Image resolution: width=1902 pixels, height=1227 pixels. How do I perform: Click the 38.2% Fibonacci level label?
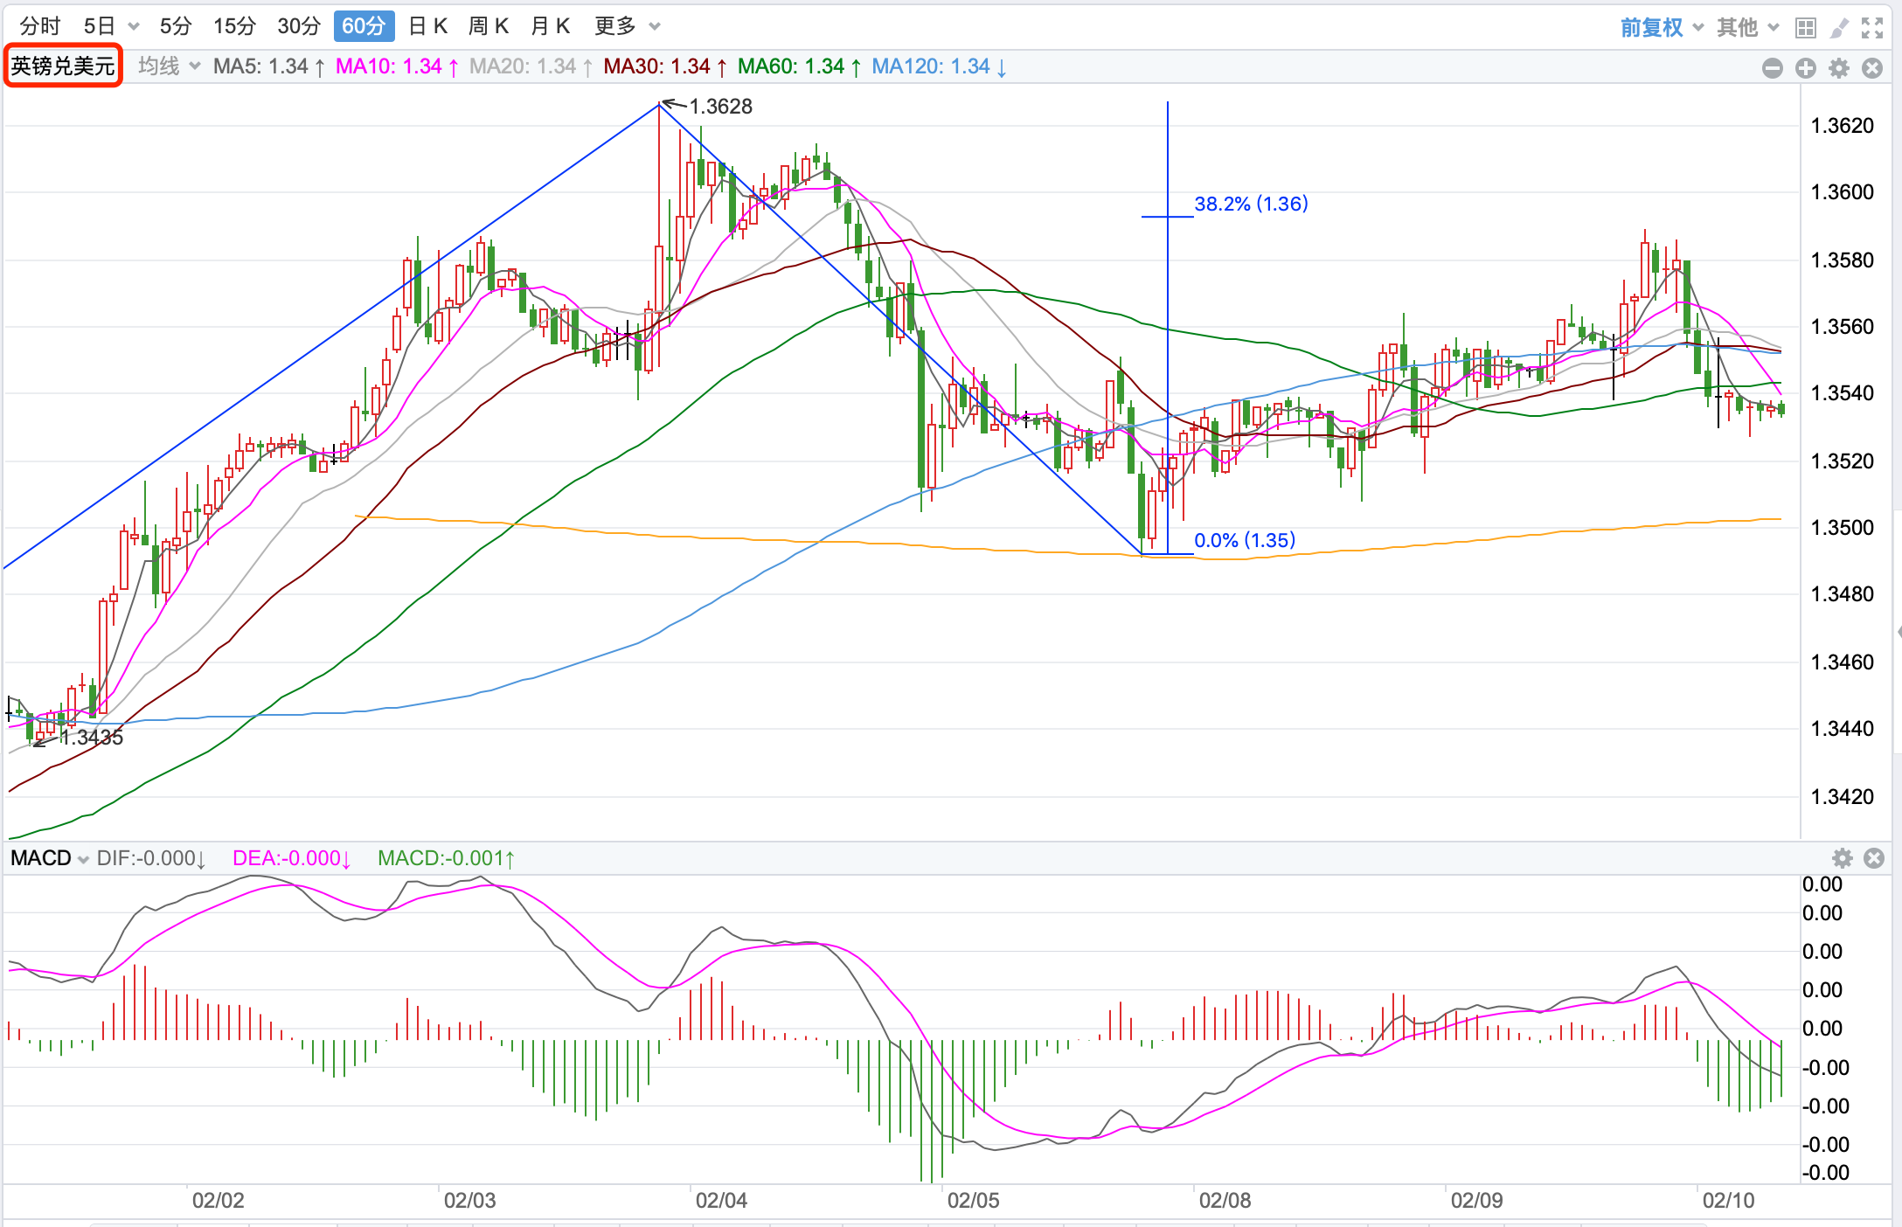coord(1251,204)
